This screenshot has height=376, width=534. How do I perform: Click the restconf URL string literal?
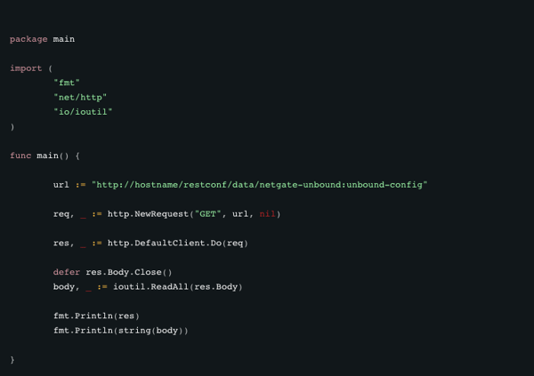pos(260,185)
